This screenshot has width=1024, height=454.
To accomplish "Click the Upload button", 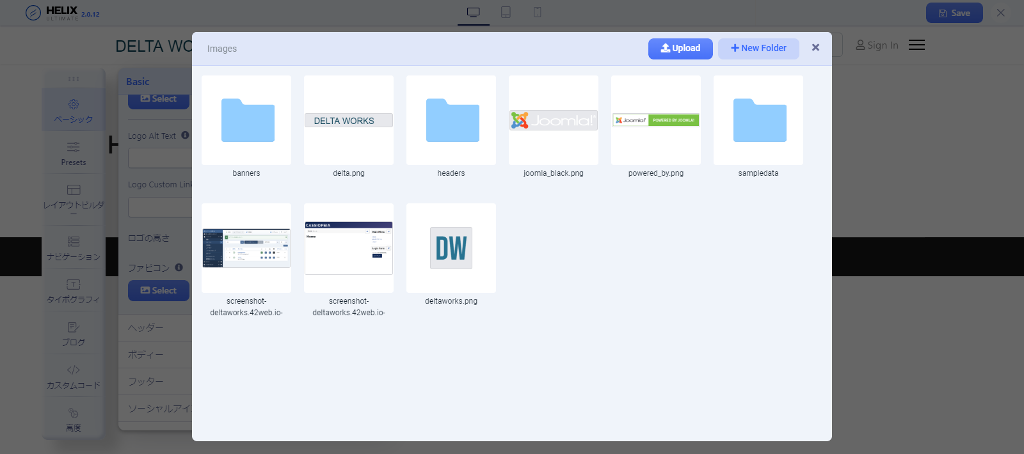I will tap(680, 49).
